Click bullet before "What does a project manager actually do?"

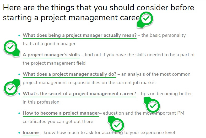point(19,74)
